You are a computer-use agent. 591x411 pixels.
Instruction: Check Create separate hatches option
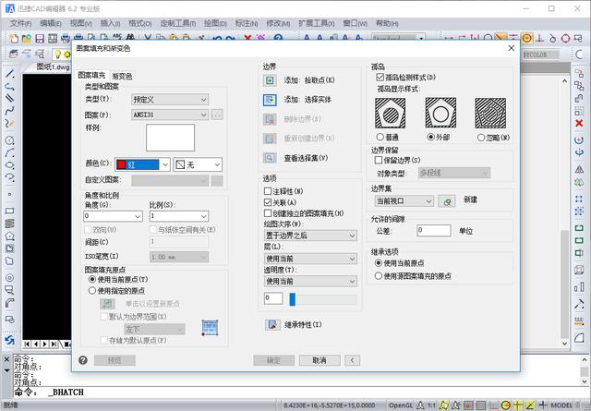click(x=268, y=213)
